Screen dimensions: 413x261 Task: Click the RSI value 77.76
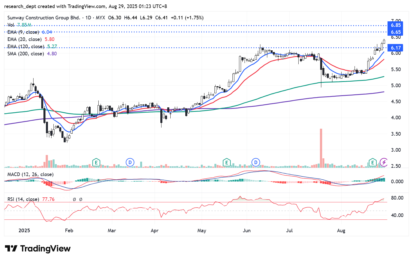point(48,199)
